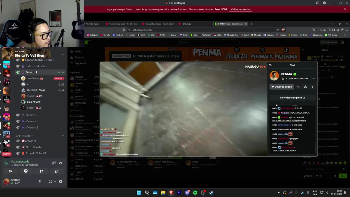Click Dejar de seguir button
The height and width of the screenshot is (197, 350).
click(x=282, y=87)
